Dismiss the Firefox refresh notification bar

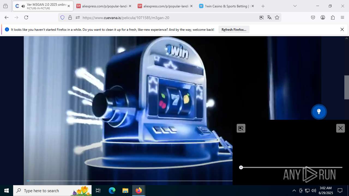click(342, 29)
